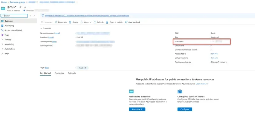Collapse the sidebar with double chevron
The width and height of the screenshot is (255, 116).
(34, 16)
